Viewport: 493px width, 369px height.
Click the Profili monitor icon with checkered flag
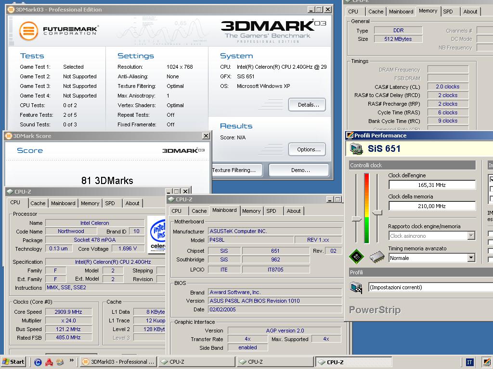tap(356, 287)
